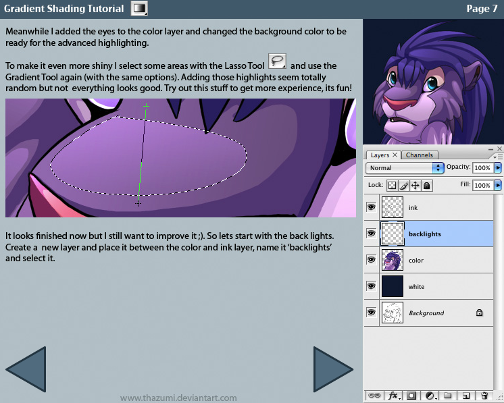Switch to the Channels tab
The height and width of the screenshot is (403, 504).
[x=419, y=155]
